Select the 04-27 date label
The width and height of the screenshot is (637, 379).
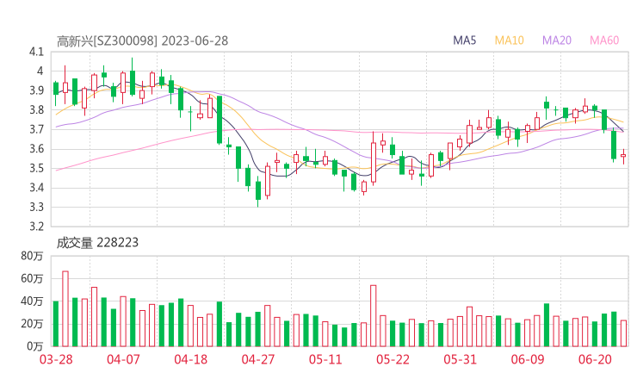(257, 359)
